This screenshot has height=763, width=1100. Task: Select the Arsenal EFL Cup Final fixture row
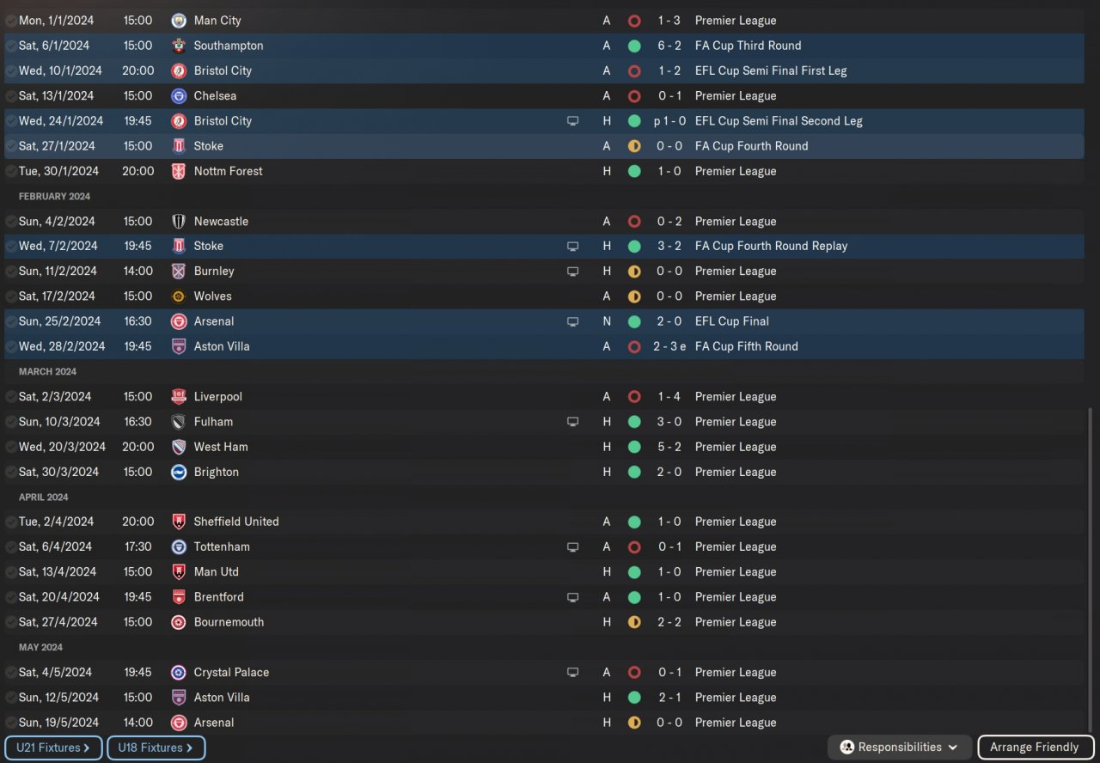tap(544, 321)
